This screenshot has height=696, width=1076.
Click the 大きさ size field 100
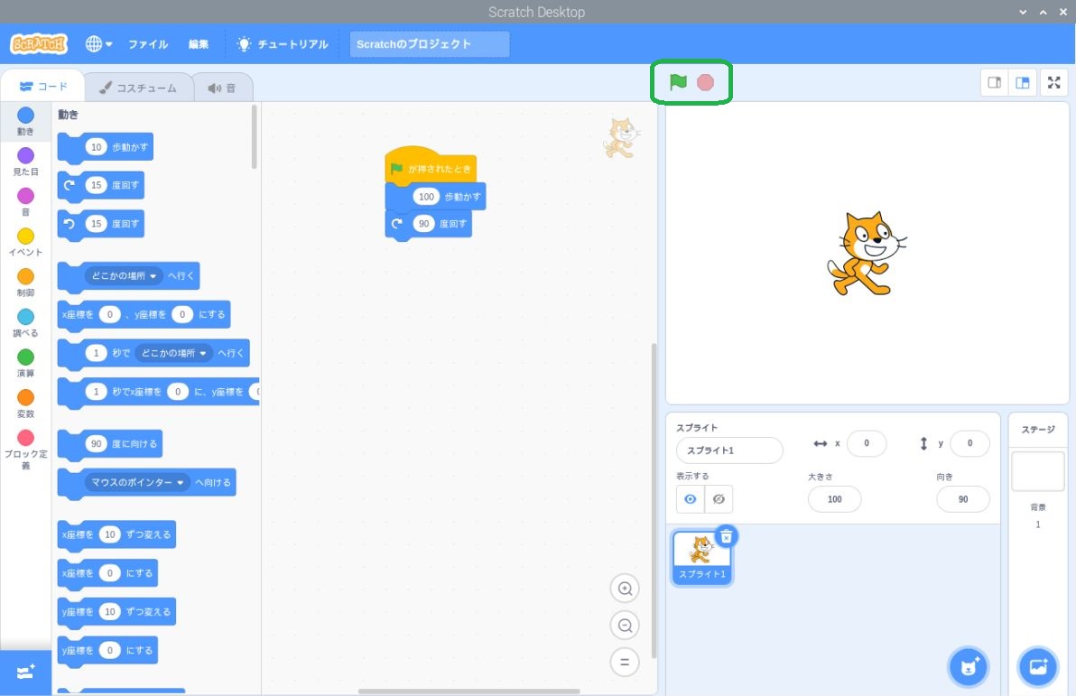[x=834, y=499]
